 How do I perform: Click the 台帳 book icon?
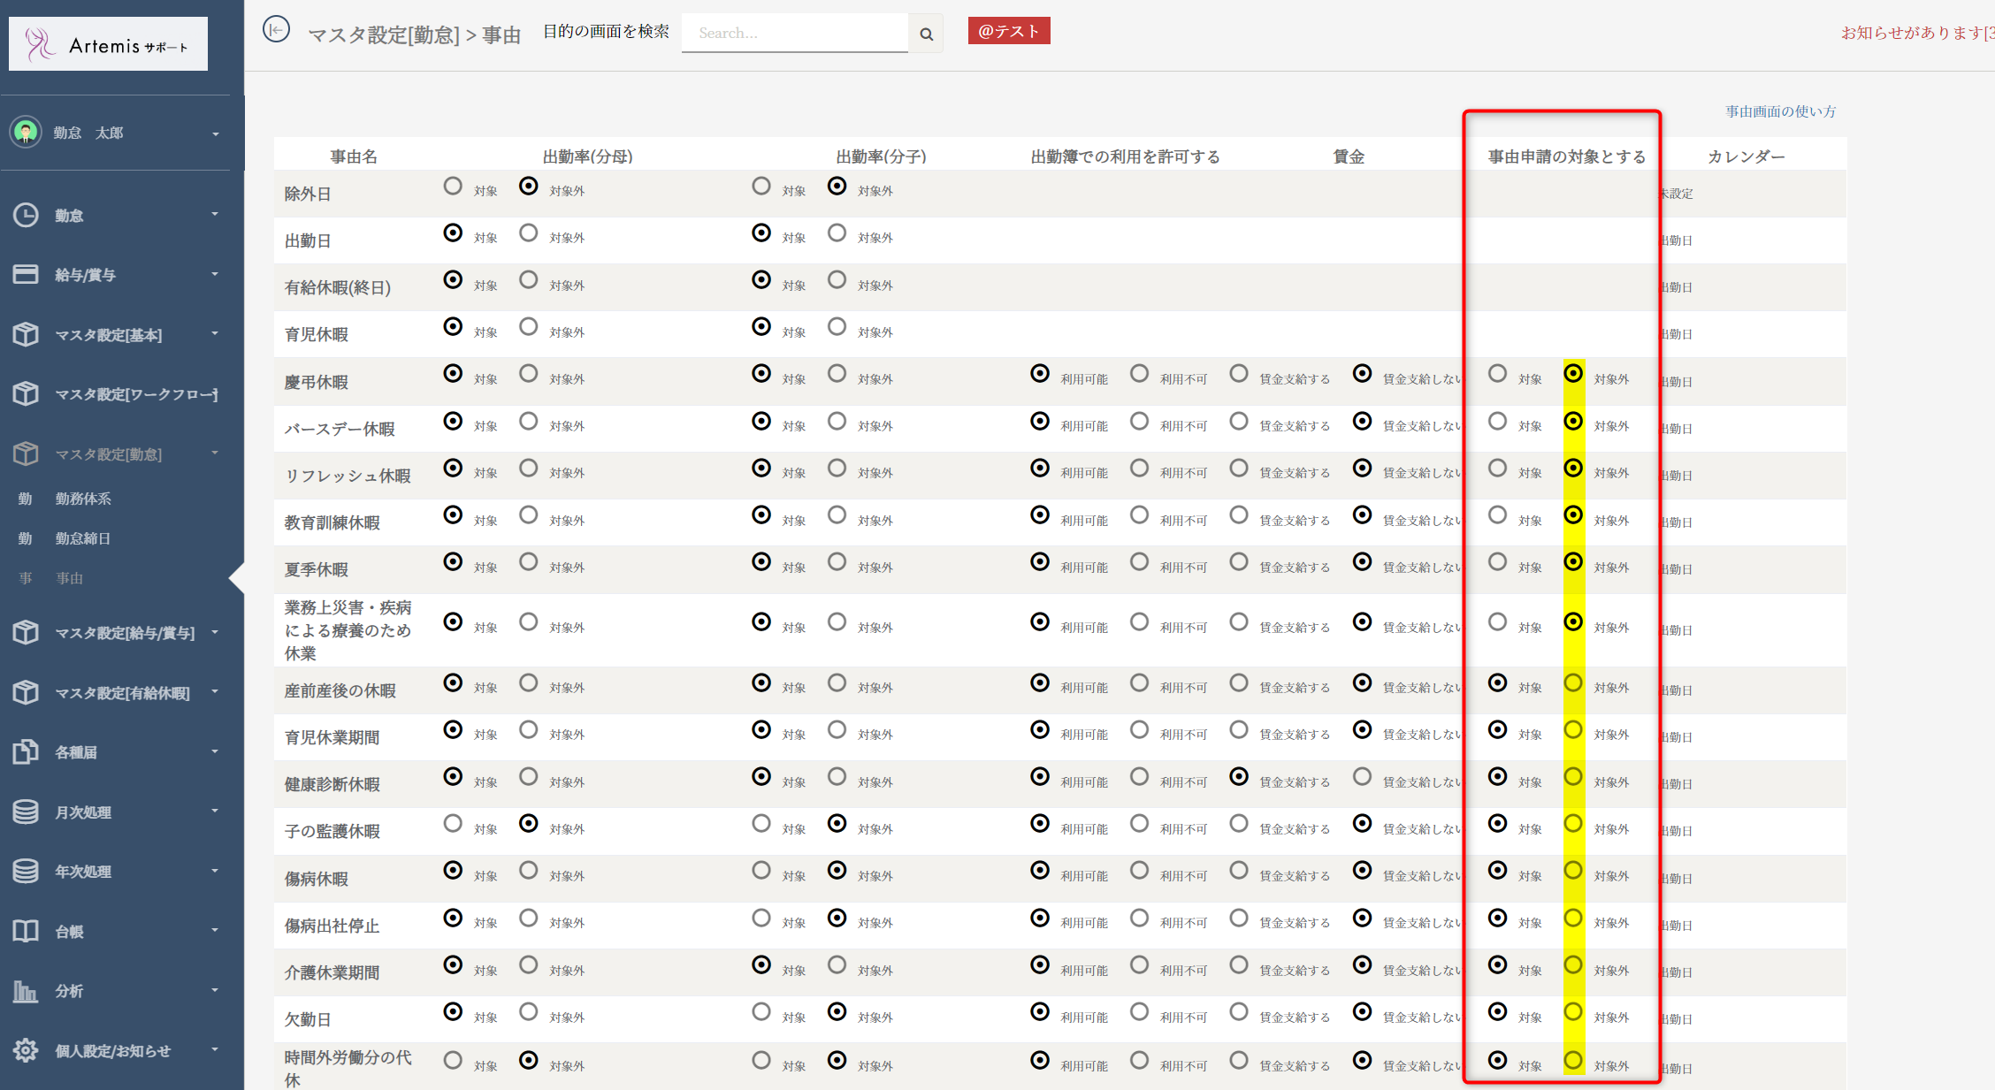(26, 931)
